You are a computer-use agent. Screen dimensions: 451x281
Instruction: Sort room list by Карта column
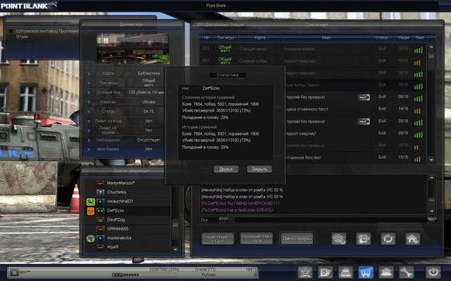pyautogui.click(x=260, y=37)
